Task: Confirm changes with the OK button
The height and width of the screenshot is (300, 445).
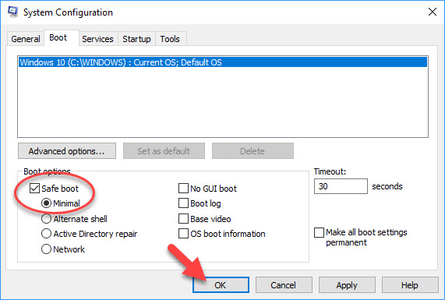Action: point(221,285)
